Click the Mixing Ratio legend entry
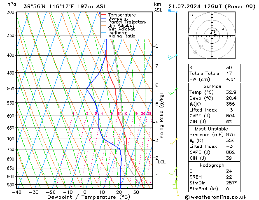Viewport: 259px width, 200px height. click(x=118, y=36)
